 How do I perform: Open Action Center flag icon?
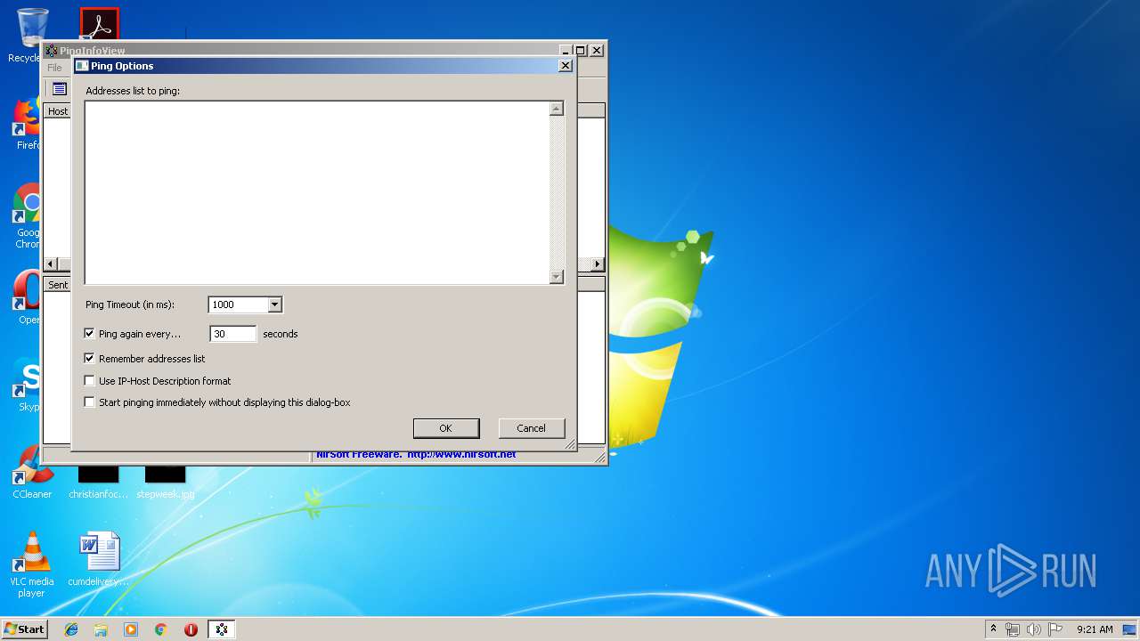point(1054,629)
